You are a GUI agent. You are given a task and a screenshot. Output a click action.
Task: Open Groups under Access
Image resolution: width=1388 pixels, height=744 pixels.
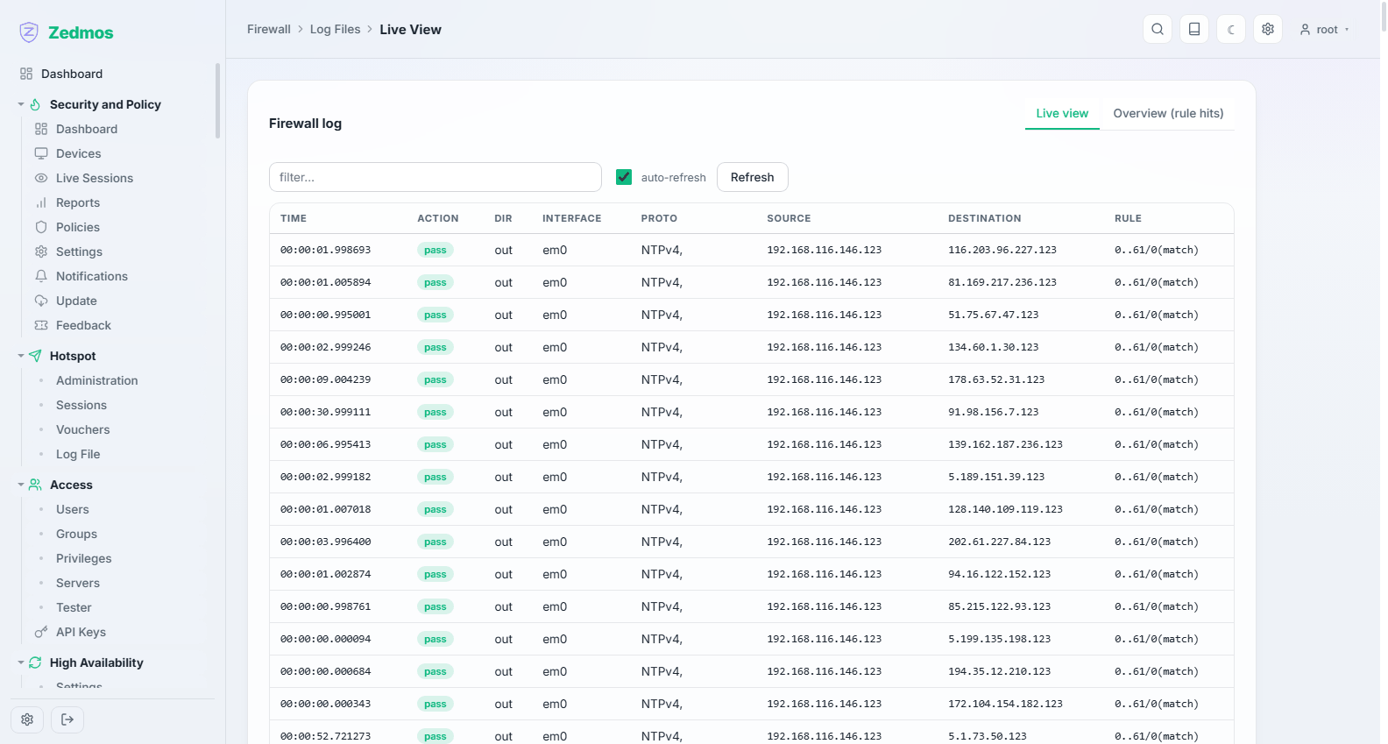tap(76, 534)
